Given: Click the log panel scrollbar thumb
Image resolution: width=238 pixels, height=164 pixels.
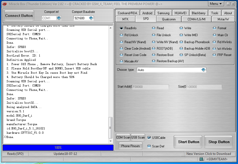Looking at the screenshot, I should 111,128.
